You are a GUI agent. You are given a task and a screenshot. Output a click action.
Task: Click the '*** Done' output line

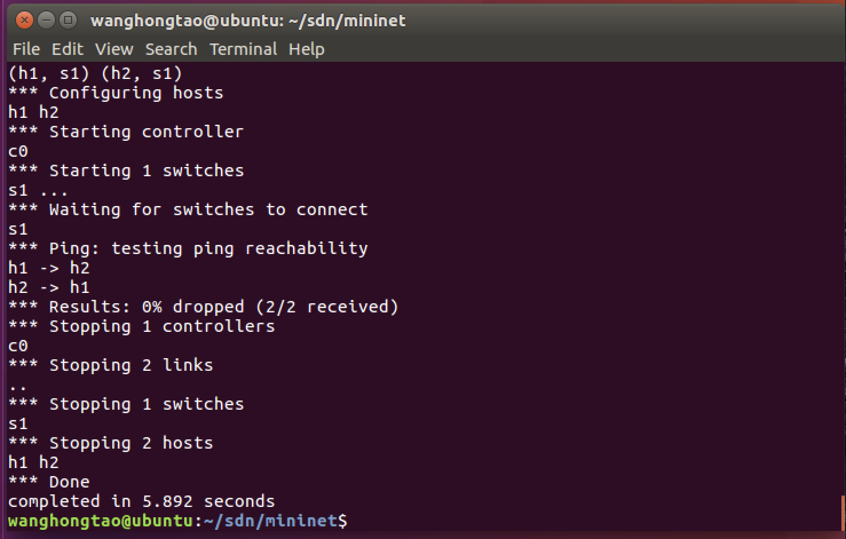[x=49, y=482]
